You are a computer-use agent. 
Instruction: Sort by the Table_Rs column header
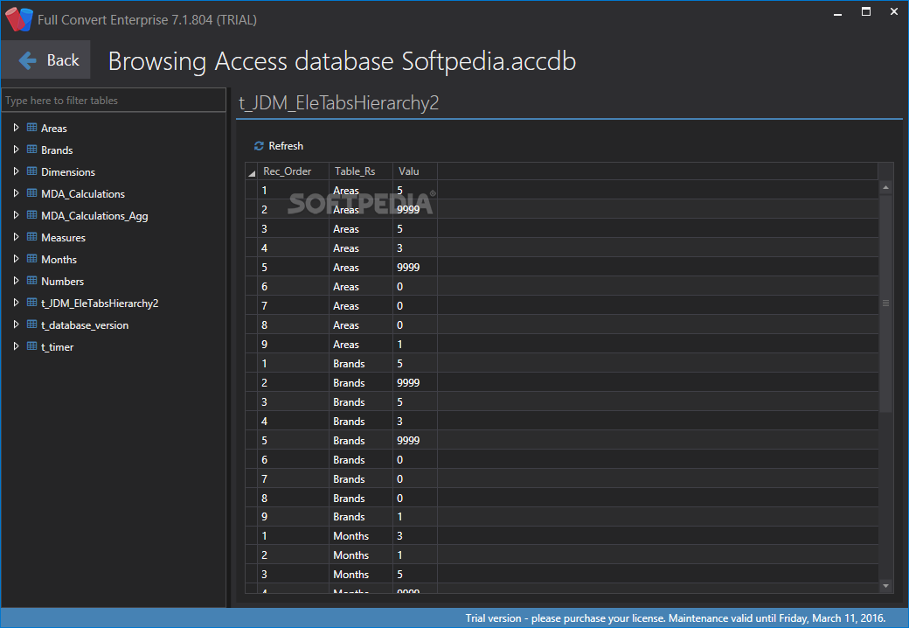pyautogui.click(x=361, y=171)
